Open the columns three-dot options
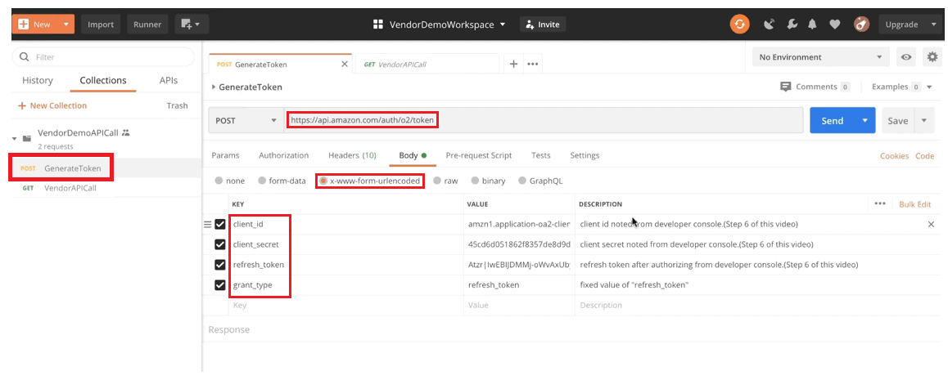 880,203
